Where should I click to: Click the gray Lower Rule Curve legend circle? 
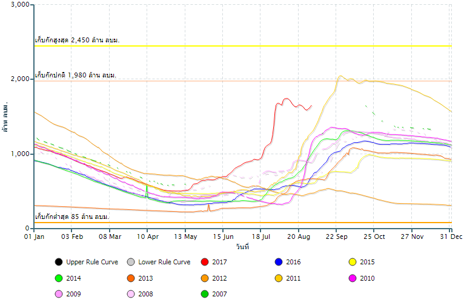click(130, 262)
